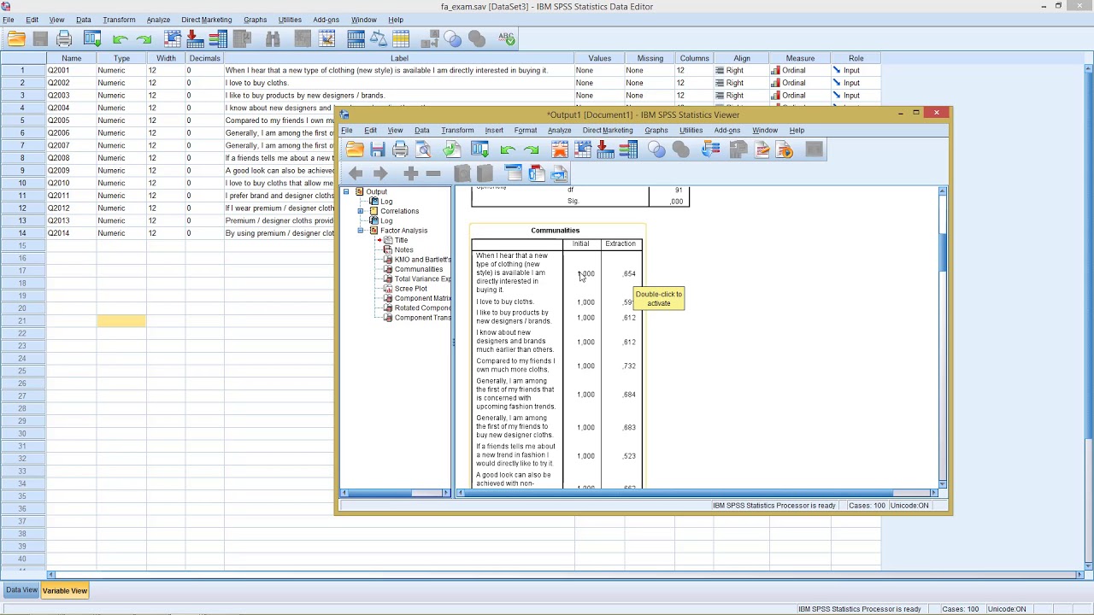The height and width of the screenshot is (615, 1094).
Task: Variables info icon in Data Editor toolbar
Action: point(218,38)
